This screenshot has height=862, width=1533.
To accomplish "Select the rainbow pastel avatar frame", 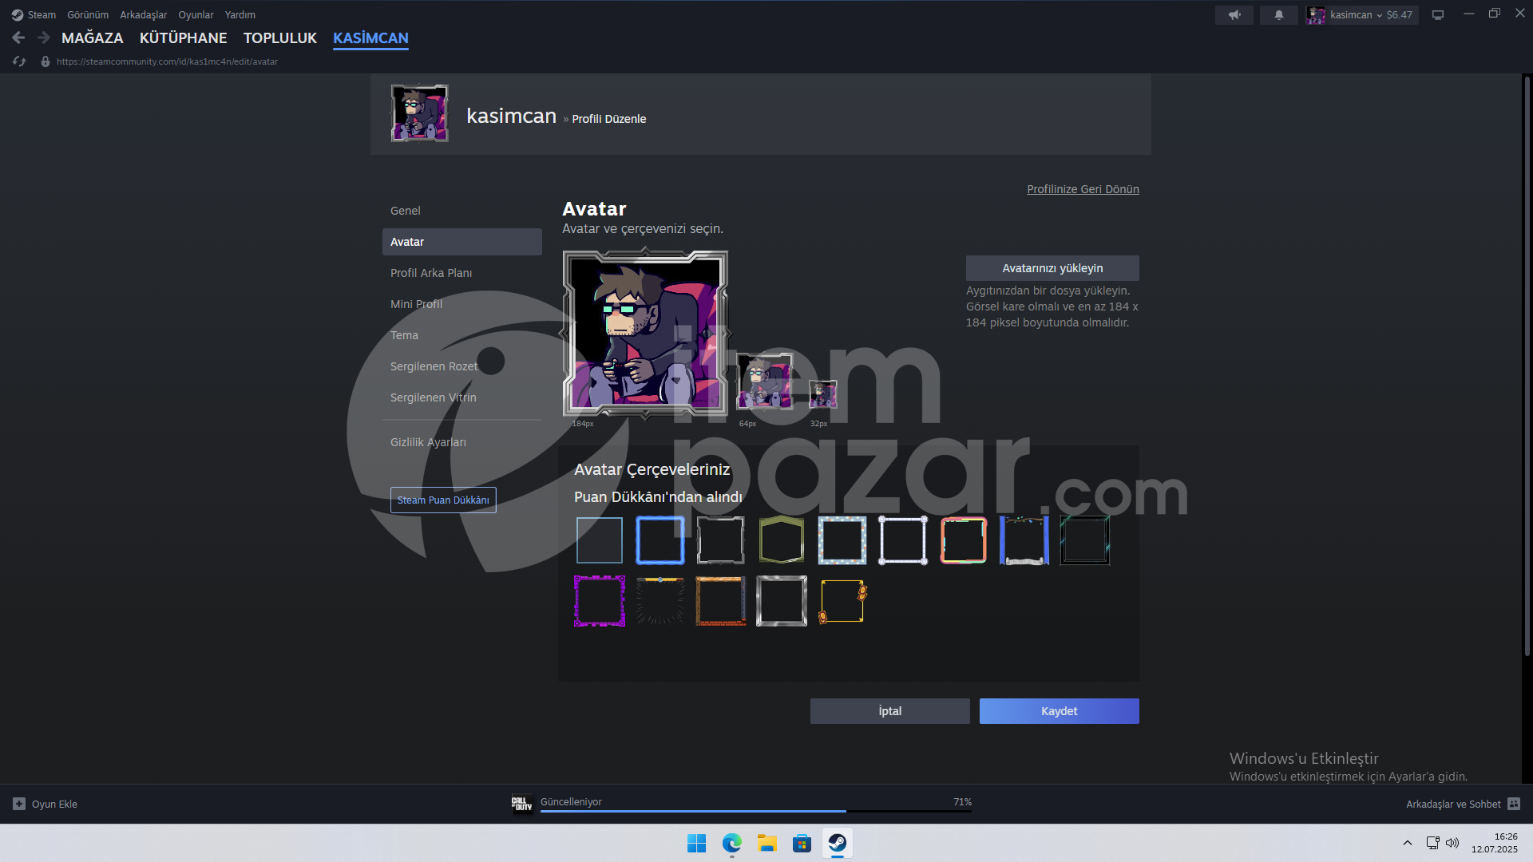I will click(x=964, y=540).
